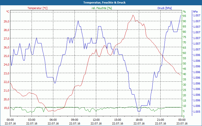Click the 28,0 temperature axis value

(7, 30)
